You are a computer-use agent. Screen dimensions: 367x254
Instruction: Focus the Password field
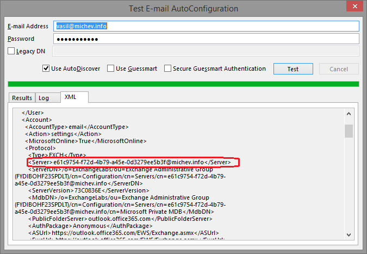pyautogui.click(x=206, y=39)
